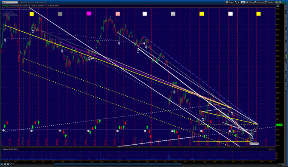Click the scroll-left arrow at chart bottom

[14, 164]
